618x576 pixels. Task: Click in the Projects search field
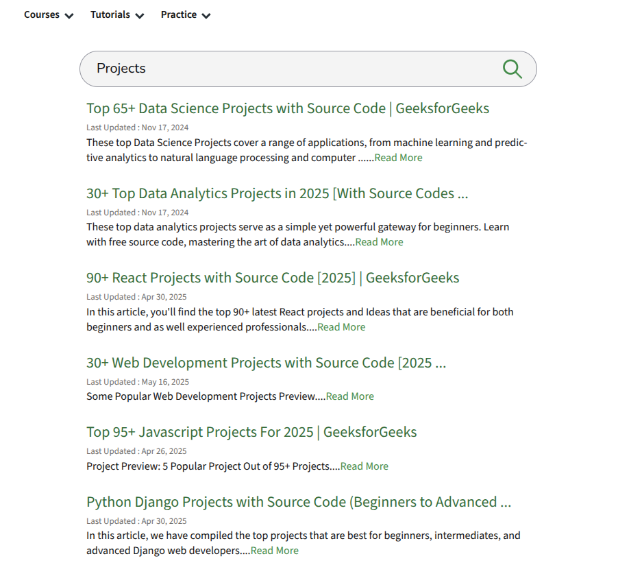tap(288, 69)
